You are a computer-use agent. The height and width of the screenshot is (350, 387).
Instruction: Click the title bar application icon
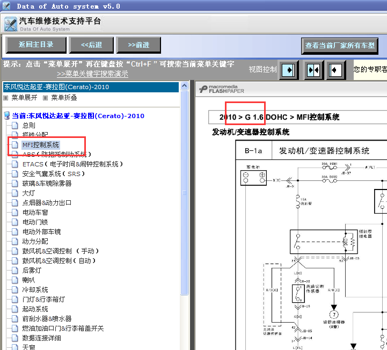6,6
